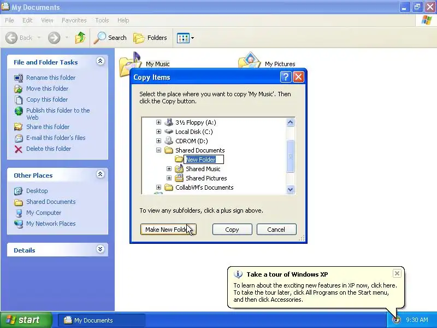Screen dimensions: 437x328
Task: Click the Publish to Web globe icon
Action: click(x=19, y=111)
